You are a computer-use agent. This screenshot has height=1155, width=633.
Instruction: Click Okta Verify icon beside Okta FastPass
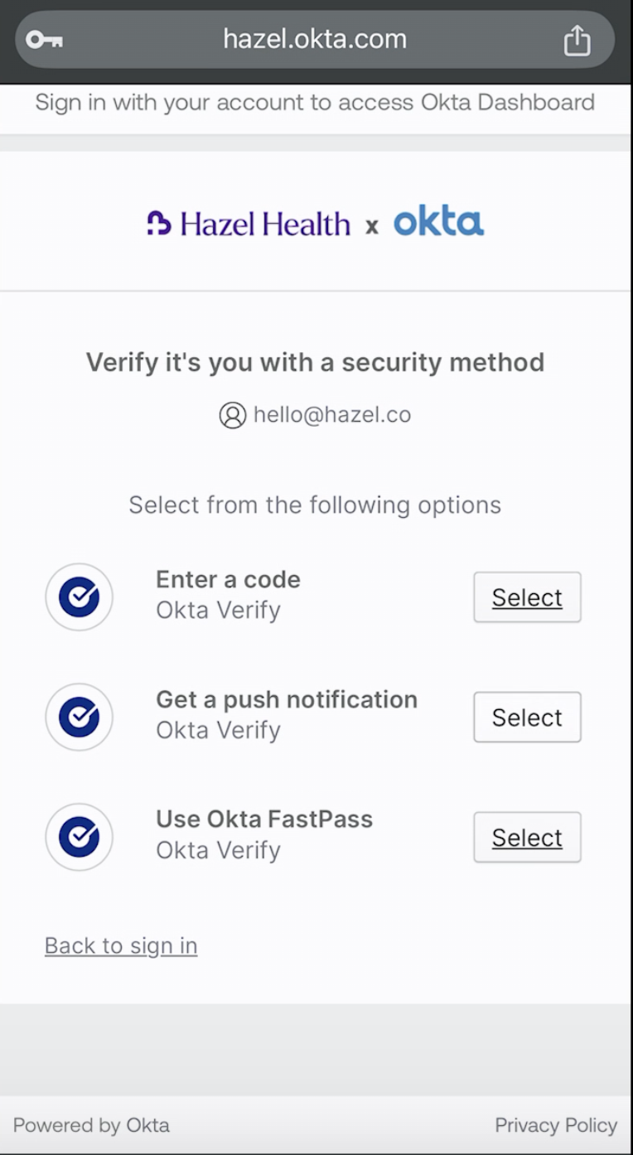(79, 838)
